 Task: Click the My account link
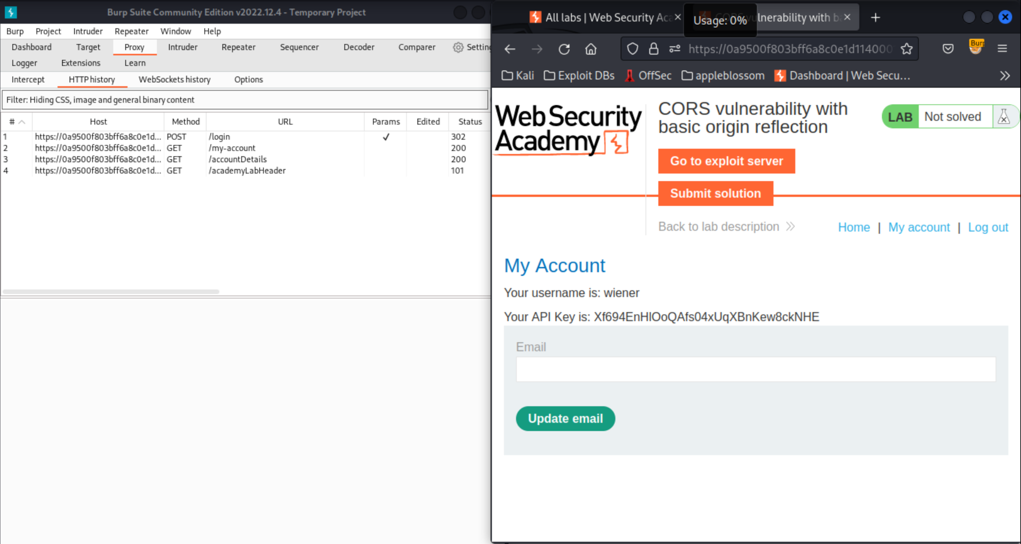(919, 227)
